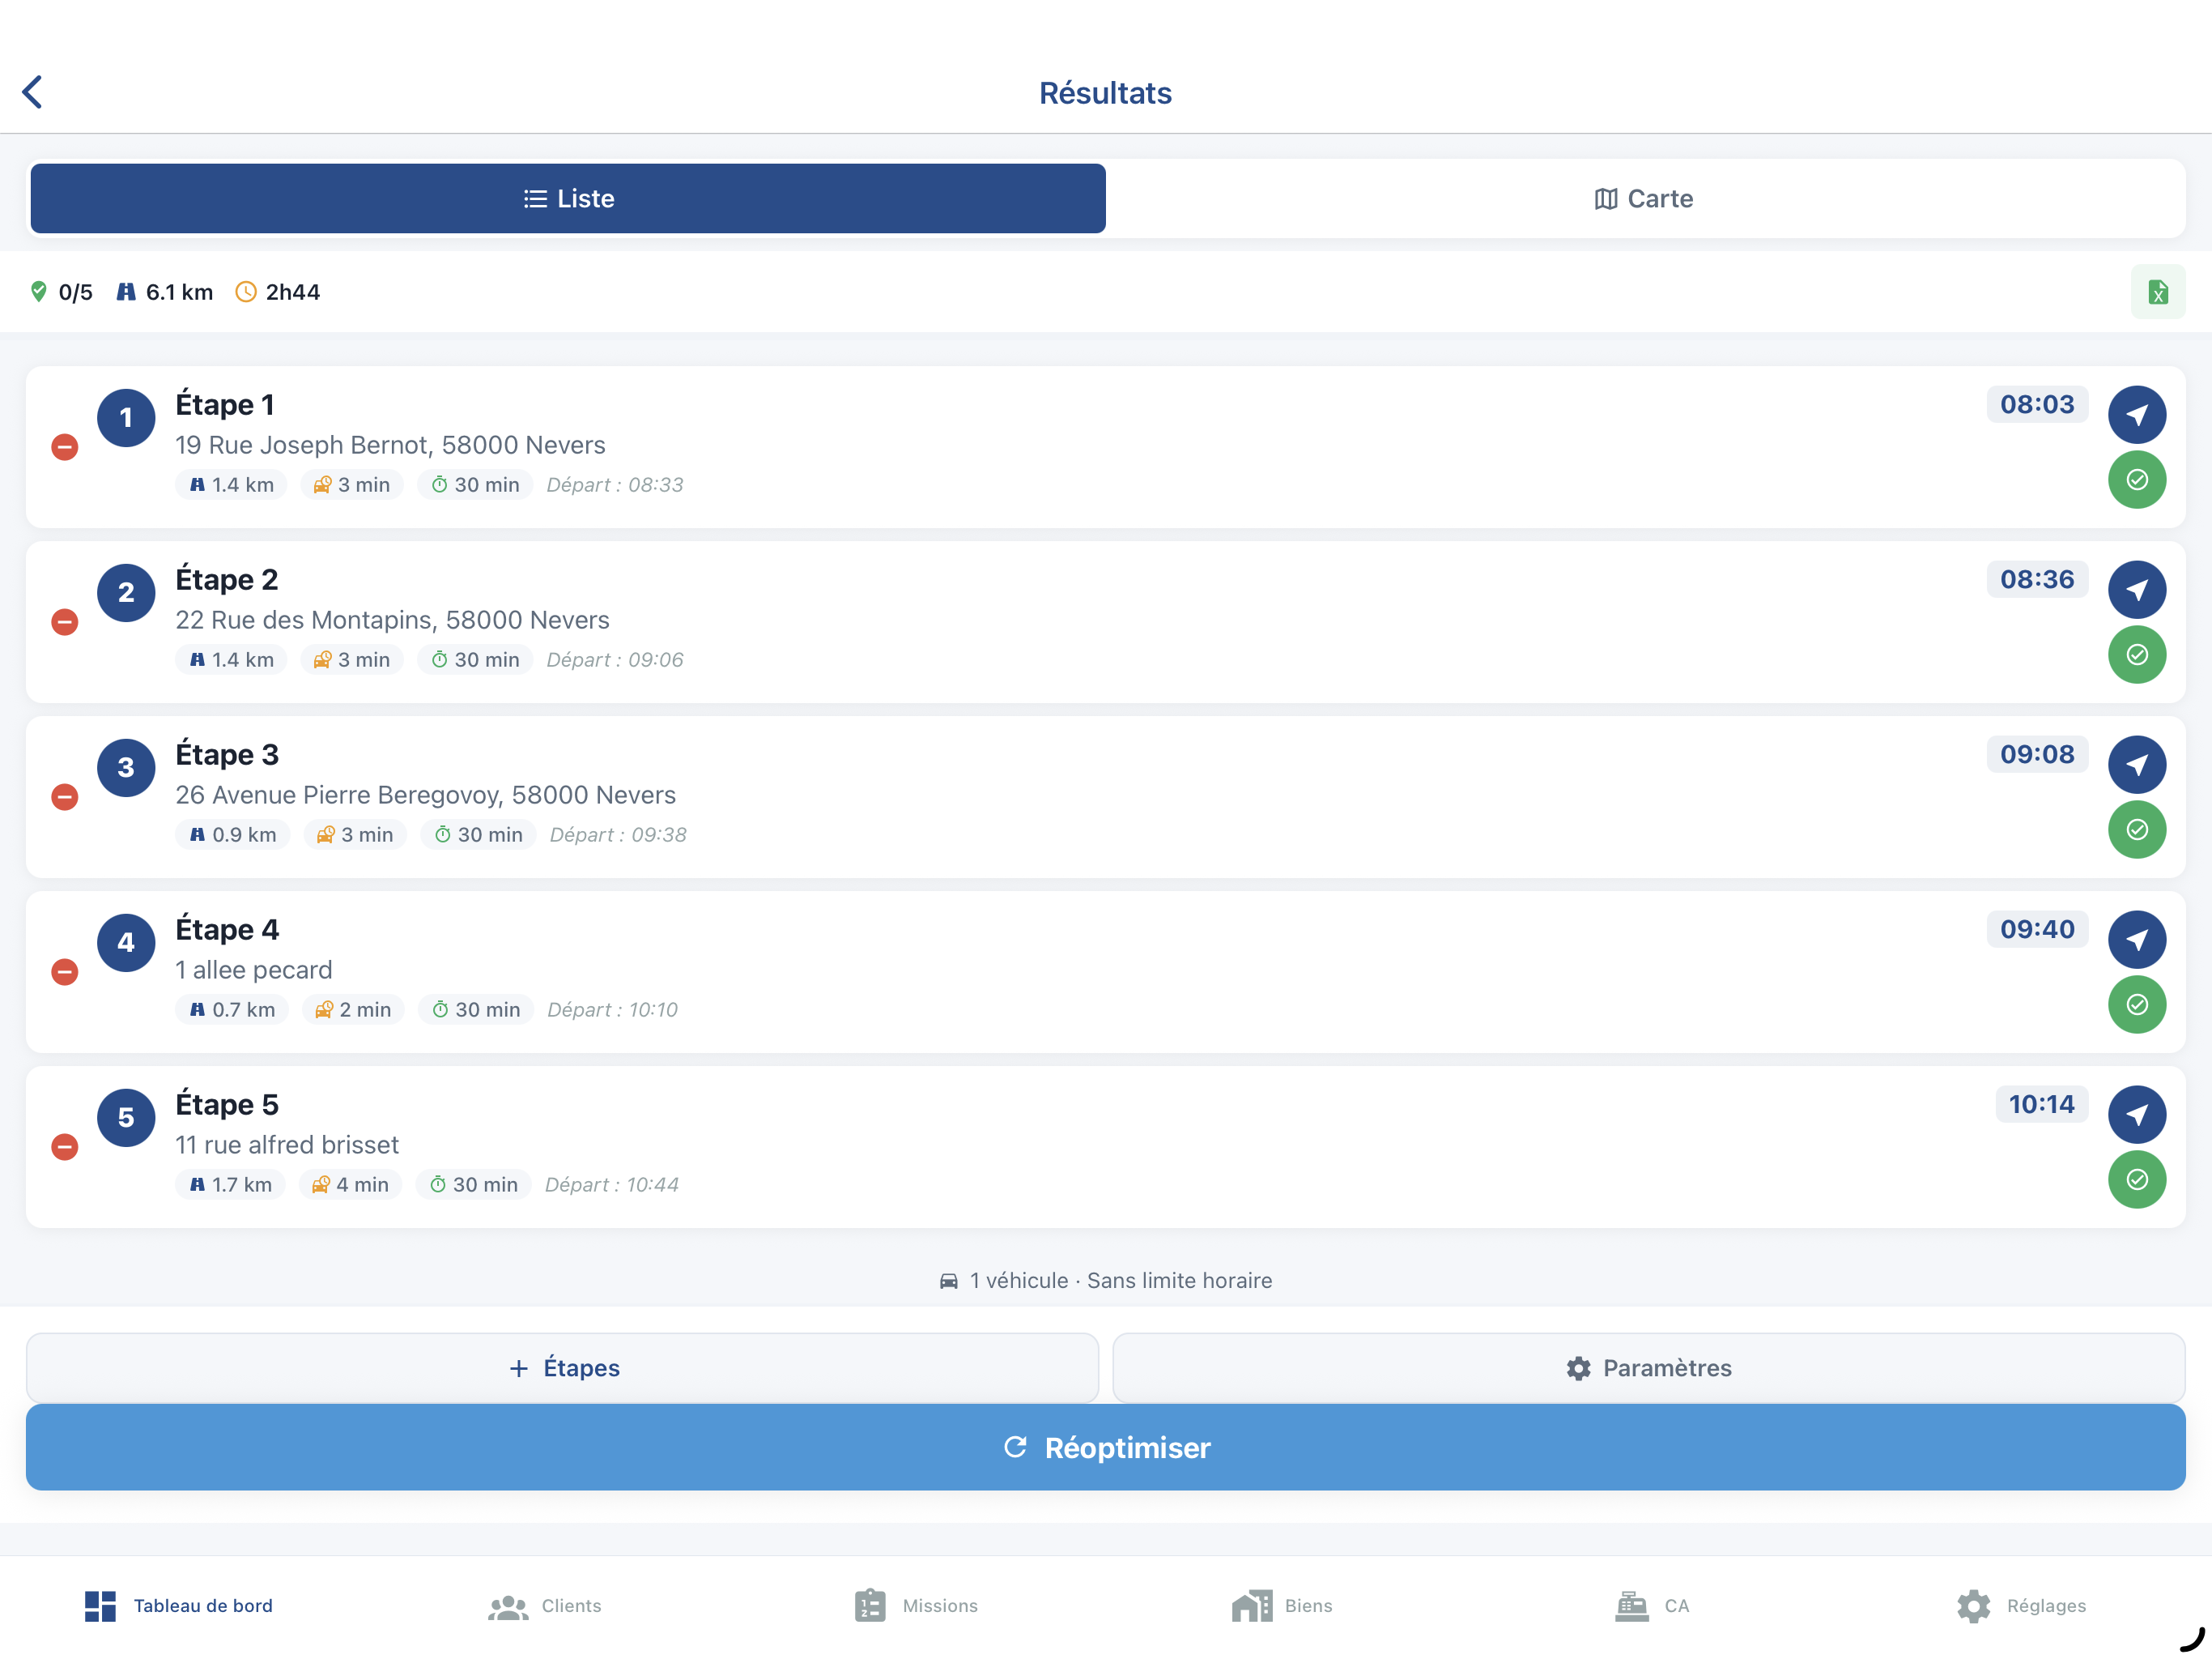Open navigation for Étape 3
The width and height of the screenshot is (2212, 1659).
pos(2137,765)
